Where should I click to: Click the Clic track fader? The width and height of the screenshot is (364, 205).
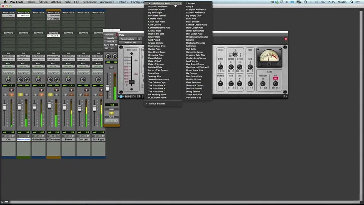click(5, 107)
